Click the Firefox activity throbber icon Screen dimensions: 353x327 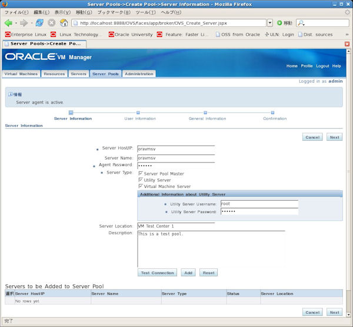pyautogui.click(x=347, y=12)
